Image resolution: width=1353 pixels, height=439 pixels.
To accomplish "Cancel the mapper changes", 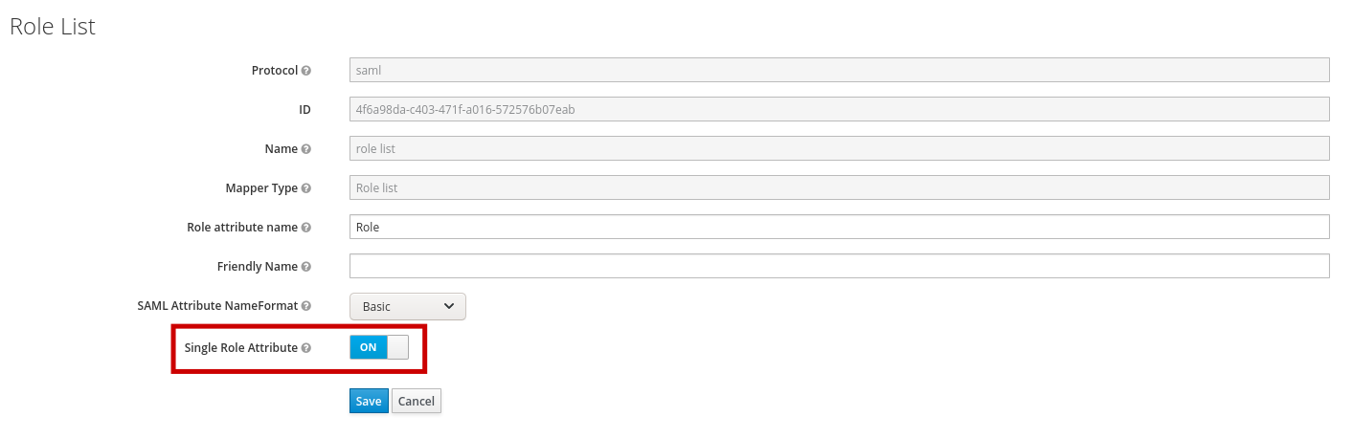I will (417, 401).
